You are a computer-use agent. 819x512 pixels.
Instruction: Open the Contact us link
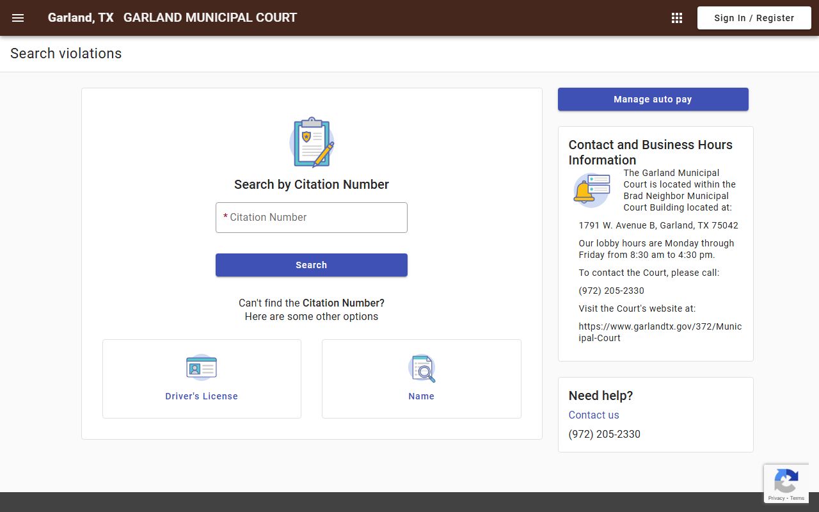[594, 415]
